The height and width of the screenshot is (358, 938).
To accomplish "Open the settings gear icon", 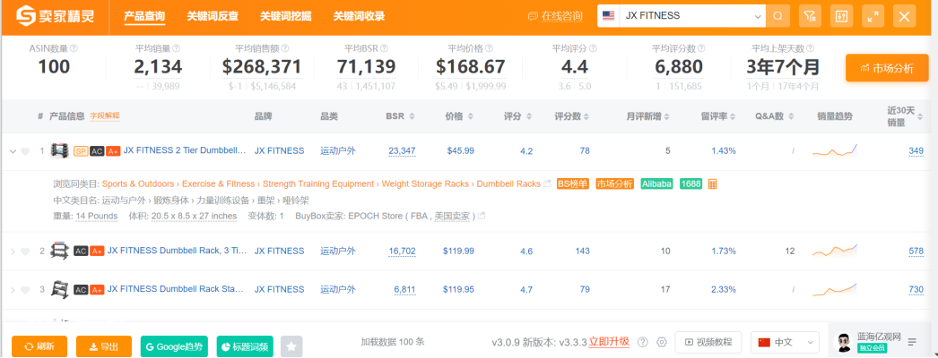I will pos(662,343).
